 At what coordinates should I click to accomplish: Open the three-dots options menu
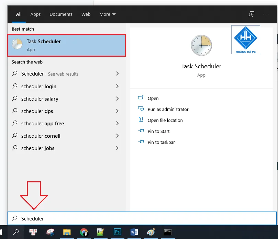266,14
